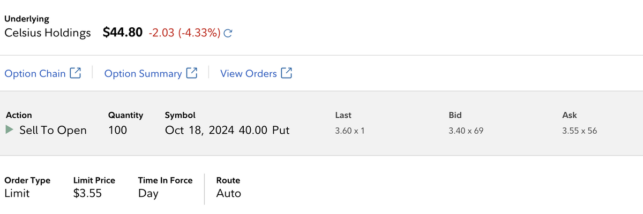
Task: Refresh the Celsius Holdings quote
Action: click(x=228, y=33)
